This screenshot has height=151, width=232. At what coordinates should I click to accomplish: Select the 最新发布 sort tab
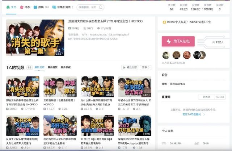point(39,67)
